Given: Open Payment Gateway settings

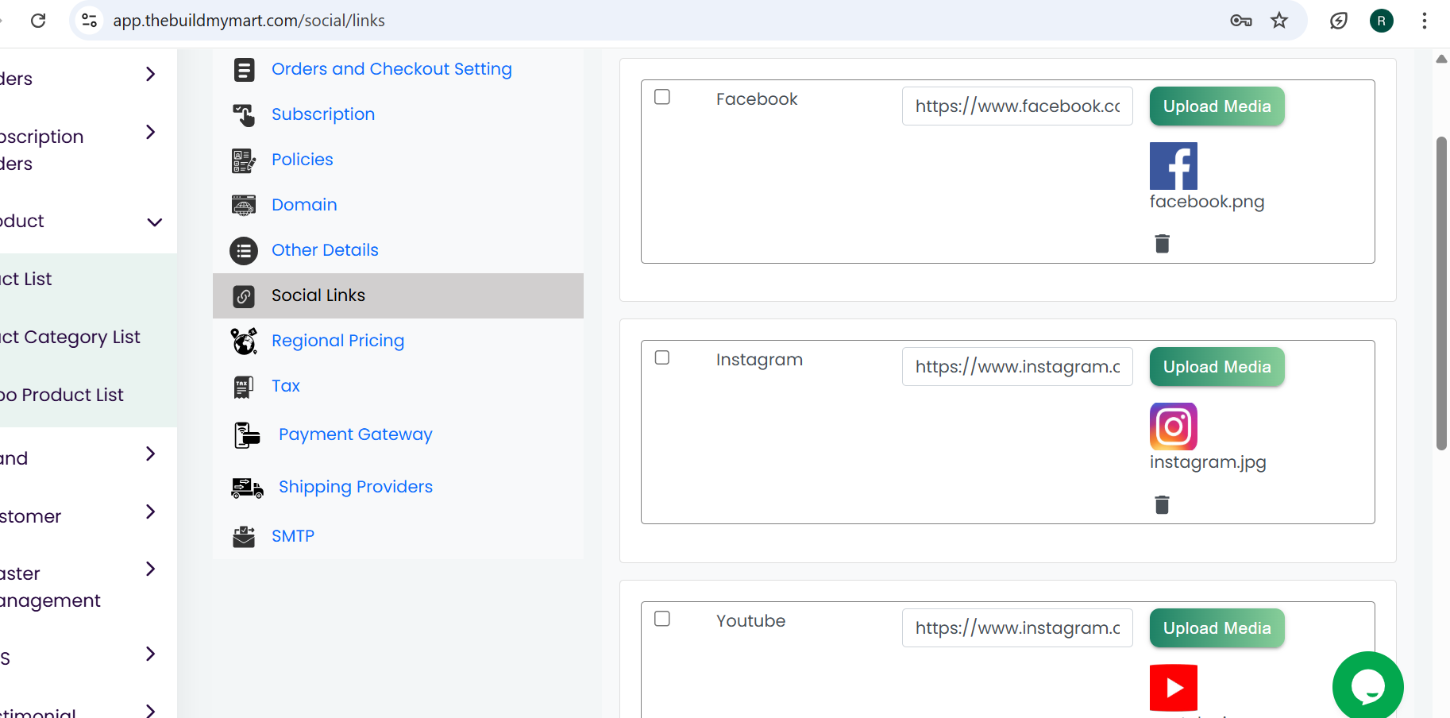Looking at the screenshot, I should [355, 434].
